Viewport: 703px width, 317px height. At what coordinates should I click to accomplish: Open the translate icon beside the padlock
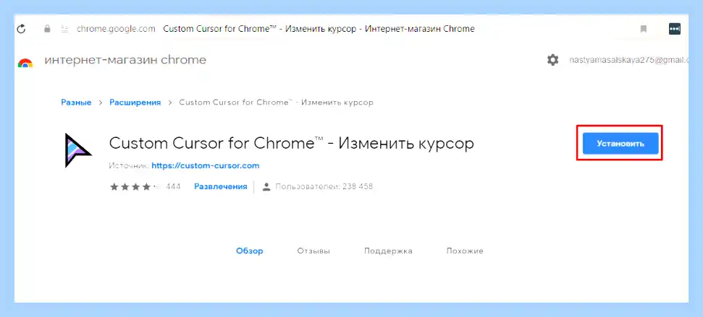coord(65,29)
